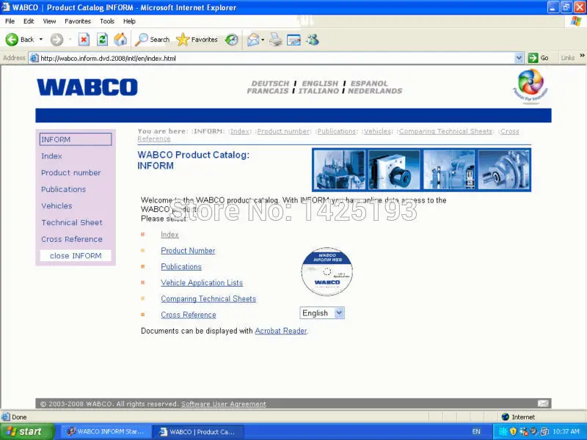Open Comparing Technical Sheets link in list
The height and width of the screenshot is (440, 587).
[208, 299]
